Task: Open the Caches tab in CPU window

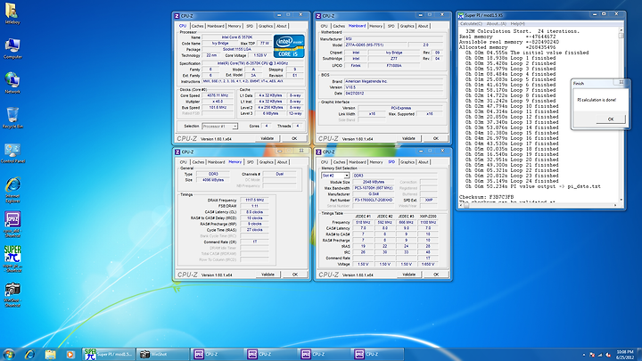Action: click(197, 26)
